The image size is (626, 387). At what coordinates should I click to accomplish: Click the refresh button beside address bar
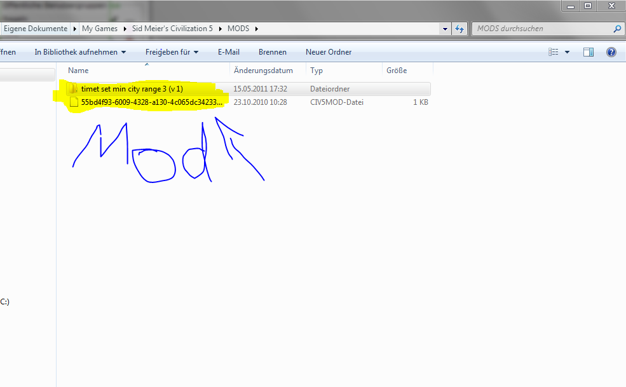pyautogui.click(x=460, y=29)
